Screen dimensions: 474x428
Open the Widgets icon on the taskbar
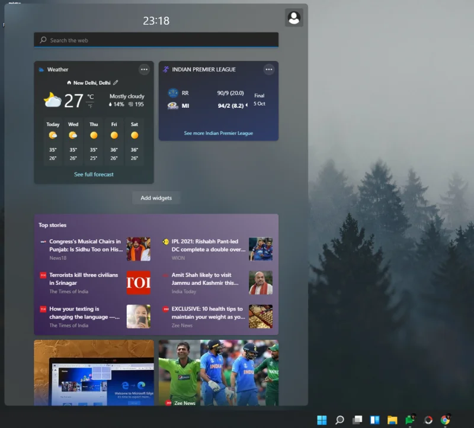click(375, 419)
